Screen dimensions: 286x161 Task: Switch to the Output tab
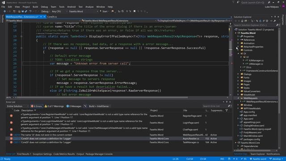click(x=80, y=154)
